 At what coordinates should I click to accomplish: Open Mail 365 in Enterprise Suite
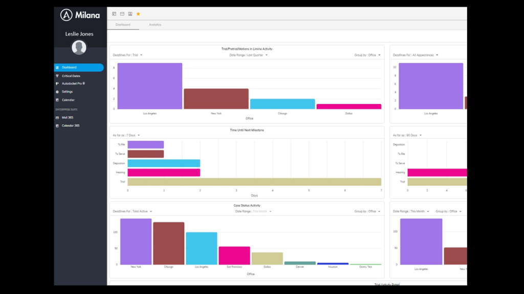pyautogui.click(x=67, y=117)
